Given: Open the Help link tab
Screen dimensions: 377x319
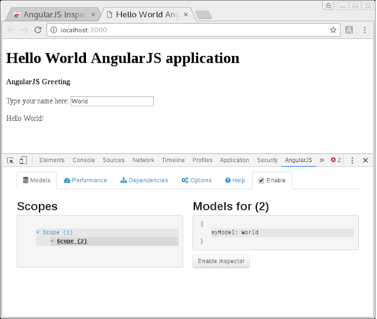Looking at the screenshot, I should click(235, 180).
